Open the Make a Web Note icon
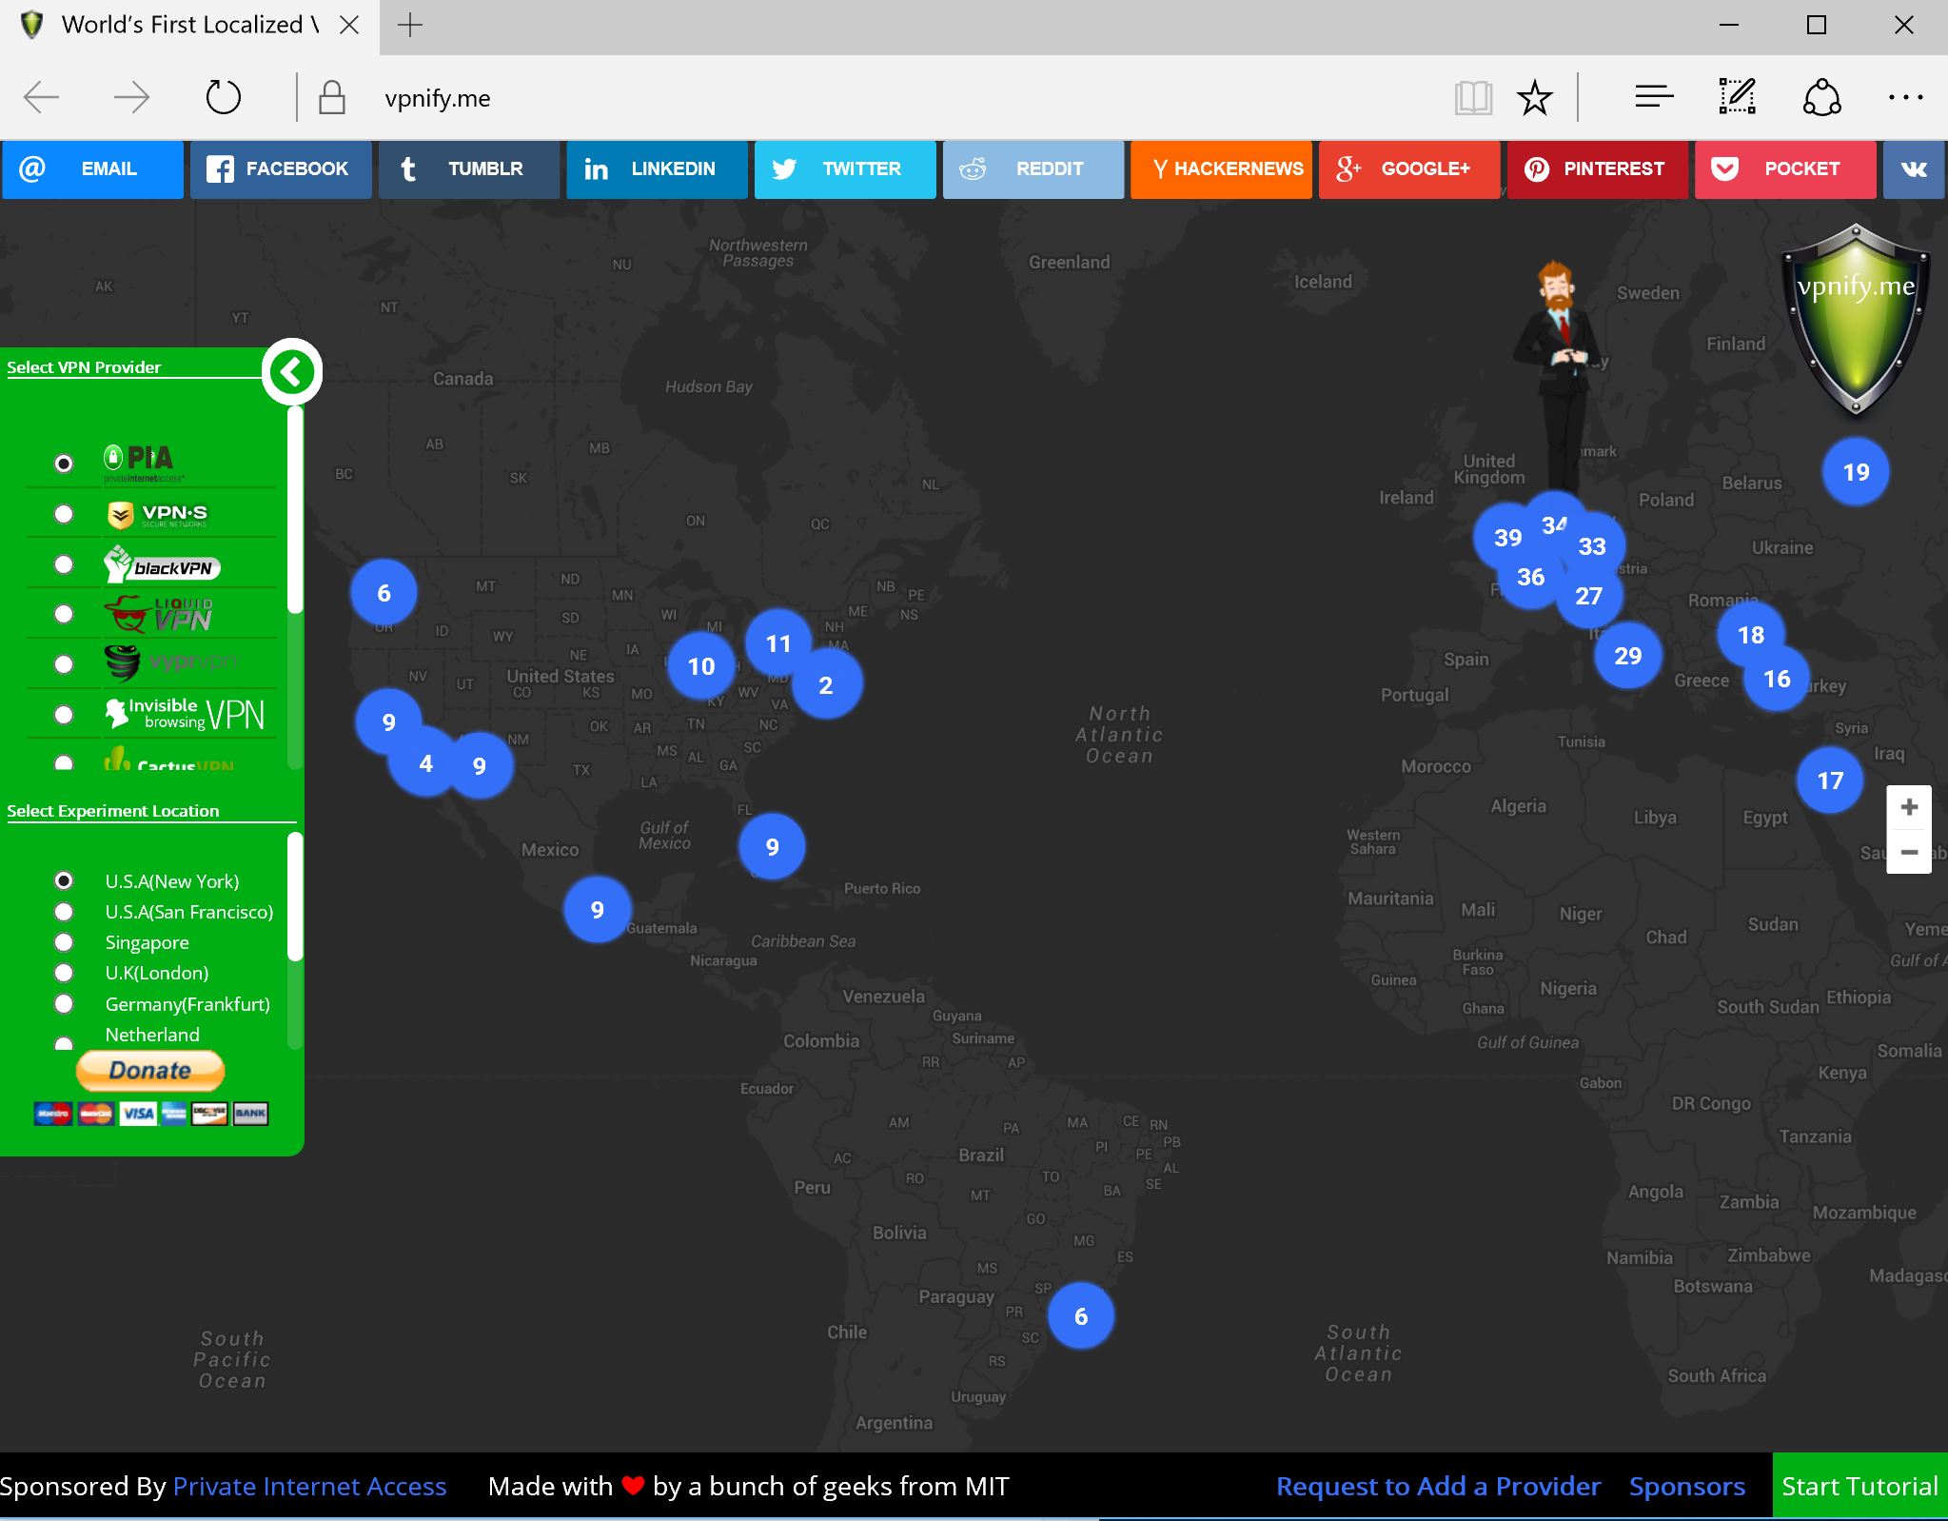Image resolution: width=1948 pixels, height=1521 pixels. tap(1737, 97)
